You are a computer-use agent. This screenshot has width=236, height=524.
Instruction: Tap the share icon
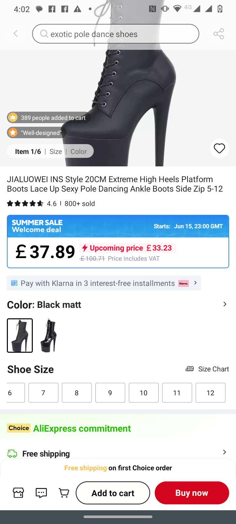[219, 34]
